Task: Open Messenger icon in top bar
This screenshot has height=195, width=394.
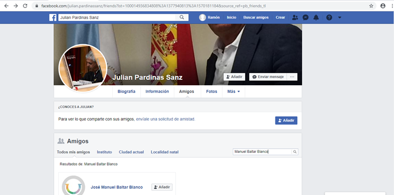Action: (305, 18)
